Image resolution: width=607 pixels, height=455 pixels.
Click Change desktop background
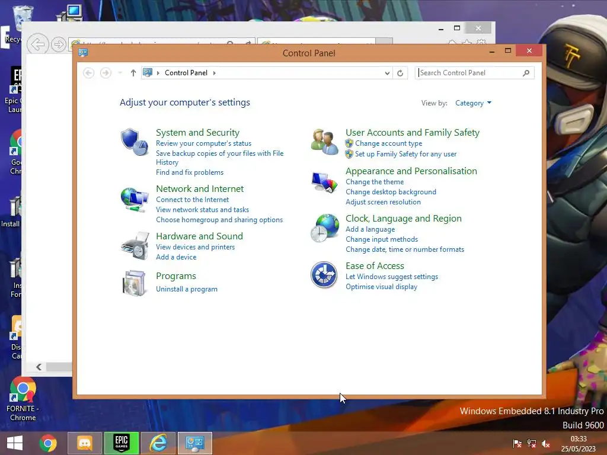tap(391, 192)
